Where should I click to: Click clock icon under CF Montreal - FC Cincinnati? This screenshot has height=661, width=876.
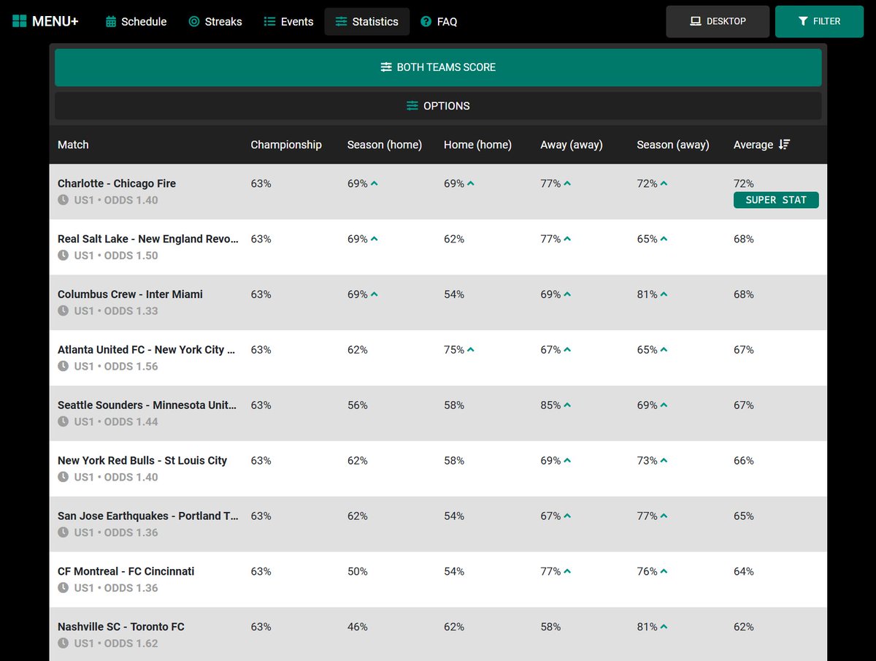tap(64, 589)
